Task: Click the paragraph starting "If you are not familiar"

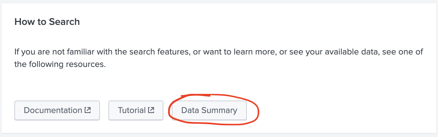Action: (219, 59)
